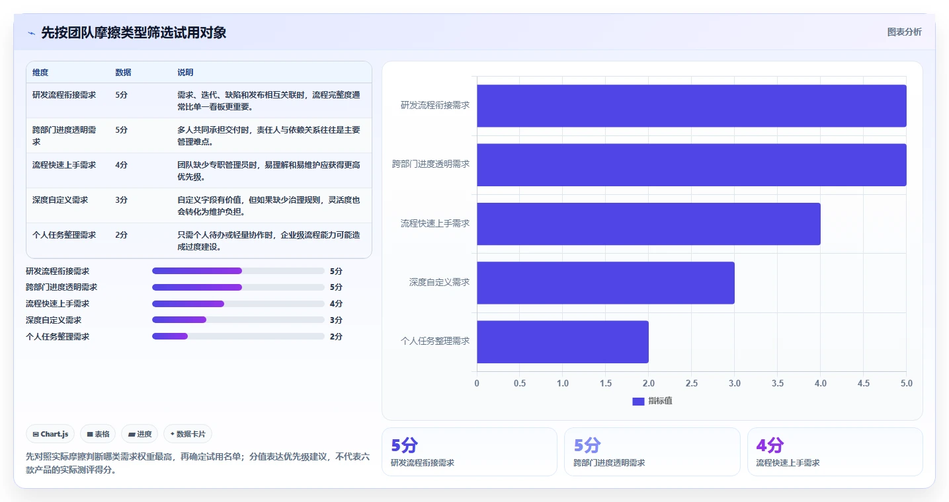Select table row 研发流程衔接需求
Screen dimensions: 949x502
[199, 100]
